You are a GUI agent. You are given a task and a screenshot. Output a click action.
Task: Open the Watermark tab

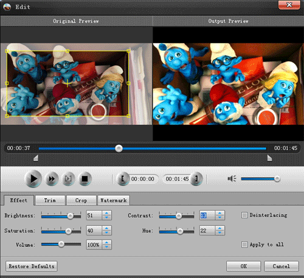coord(114,201)
